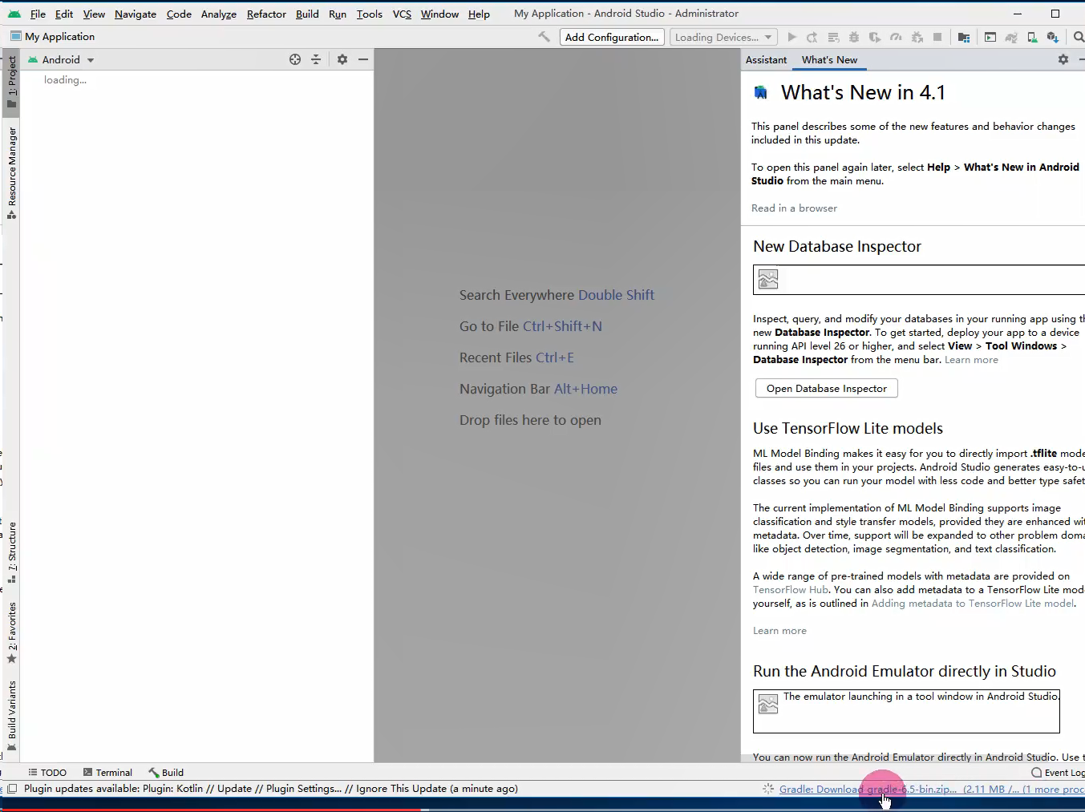The width and height of the screenshot is (1085, 812).
Task: Click the Attach Debugger to Process icon
Action: pos(917,37)
